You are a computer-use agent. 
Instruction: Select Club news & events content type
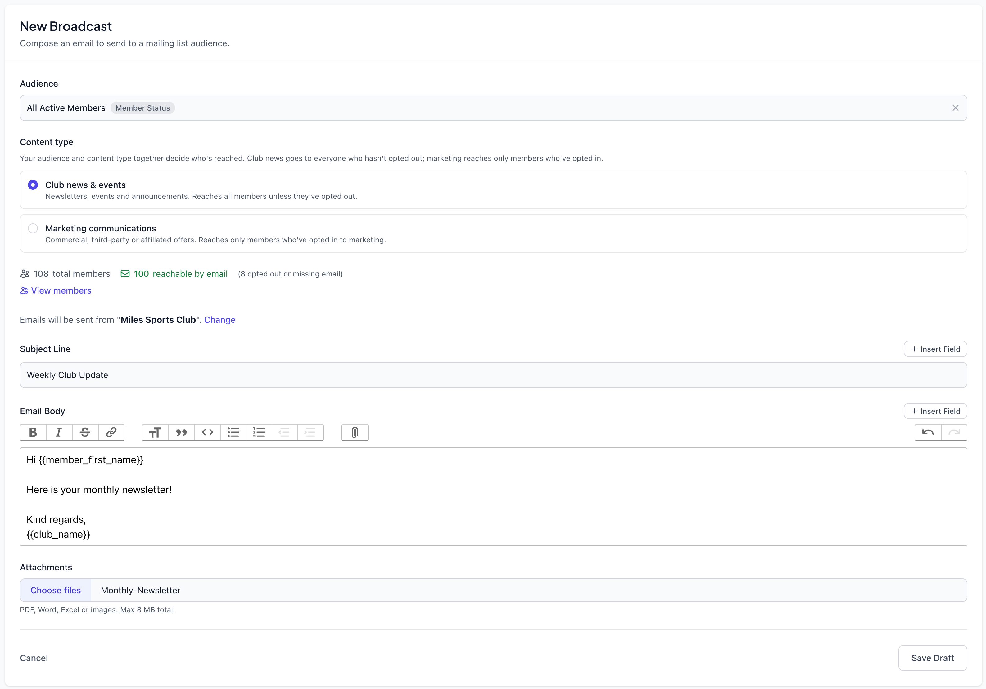pyautogui.click(x=493, y=190)
